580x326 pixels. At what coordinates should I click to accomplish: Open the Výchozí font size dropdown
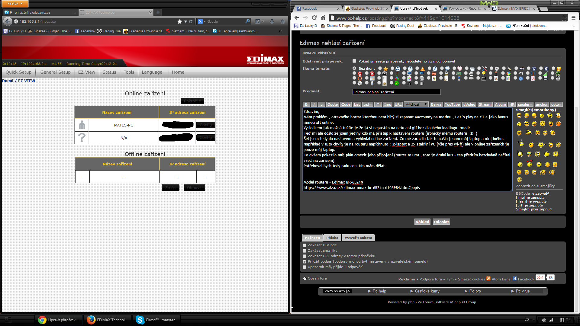click(416, 104)
